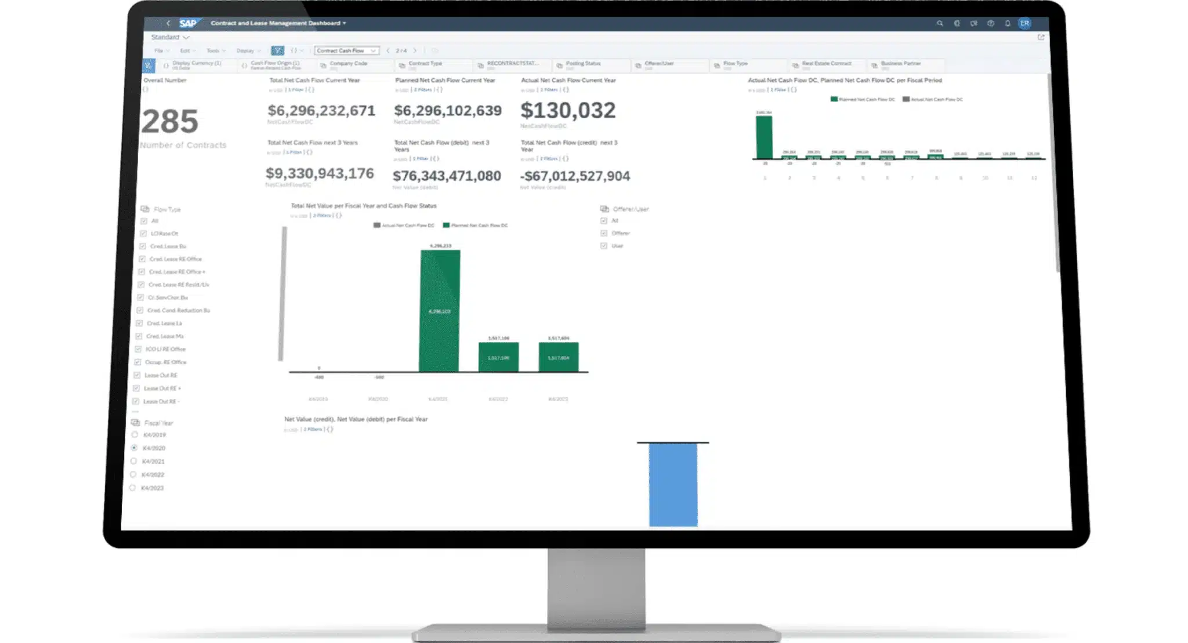Open the Posting Status filter field
Image resolution: width=1188 pixels, height=643 pixels.
(591, 66)
